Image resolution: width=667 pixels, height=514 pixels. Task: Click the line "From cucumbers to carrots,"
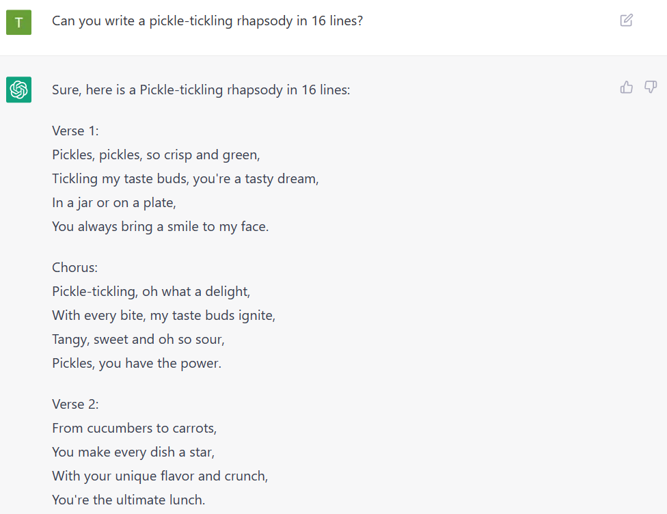coord(135,428)
